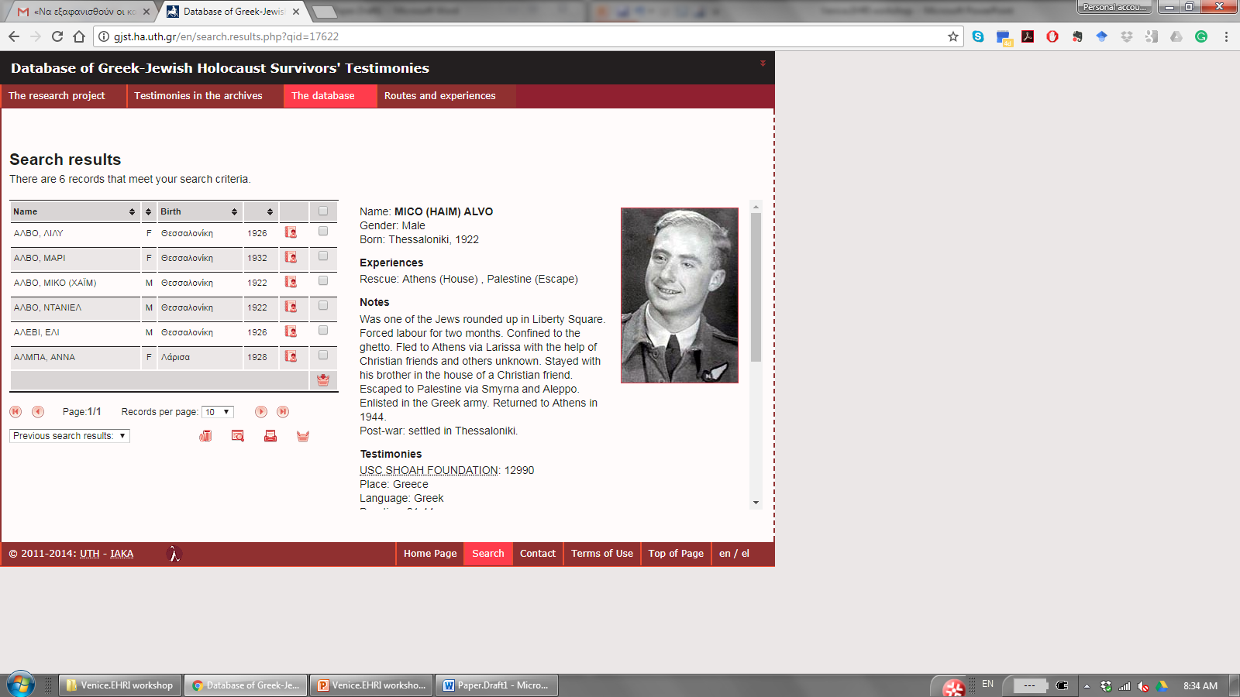Sort by the gender column arrows

(x=149, y=211)
